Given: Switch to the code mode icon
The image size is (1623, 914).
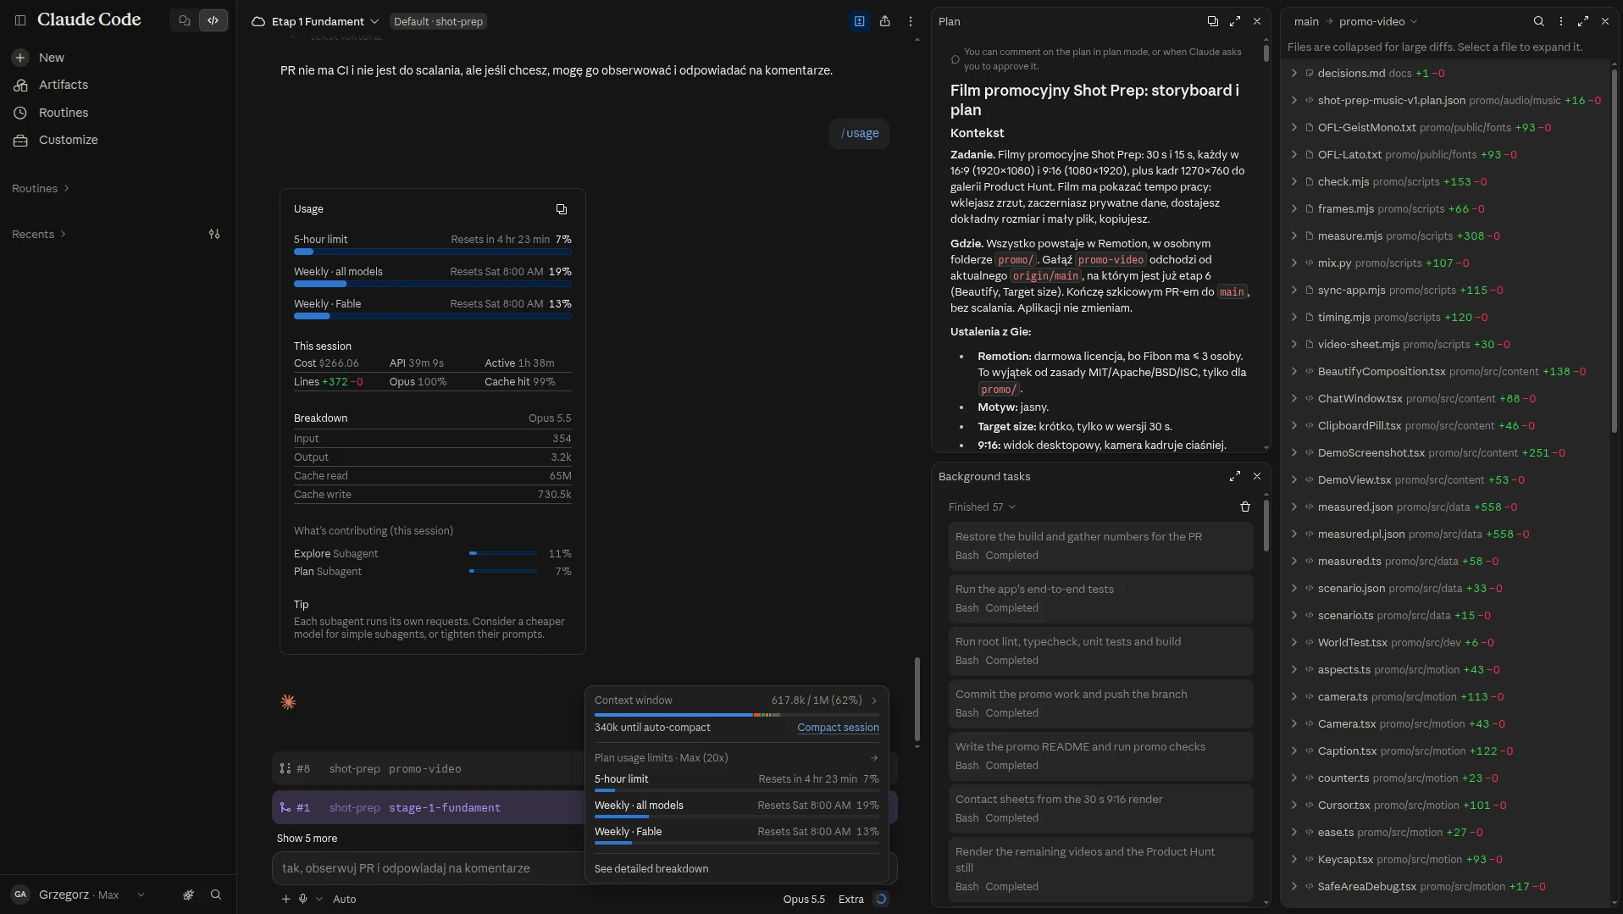Looking at the screenshot, I should point(213,20).
